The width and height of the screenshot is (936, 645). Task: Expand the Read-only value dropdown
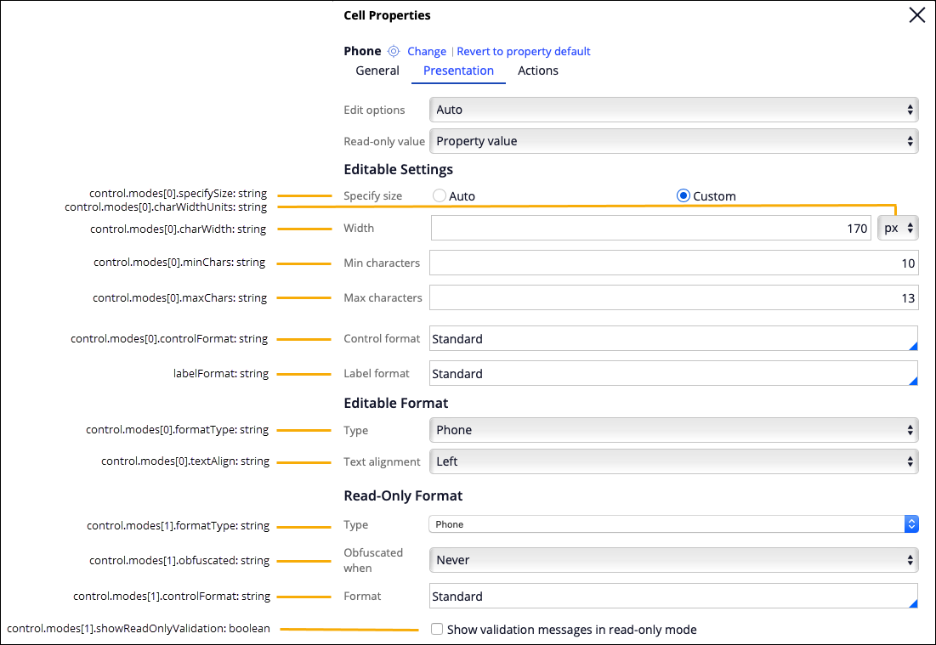pos(673,141)
